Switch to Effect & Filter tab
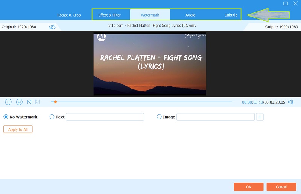Viewport: 301px width, 194px height. click(x=109, y=15)
